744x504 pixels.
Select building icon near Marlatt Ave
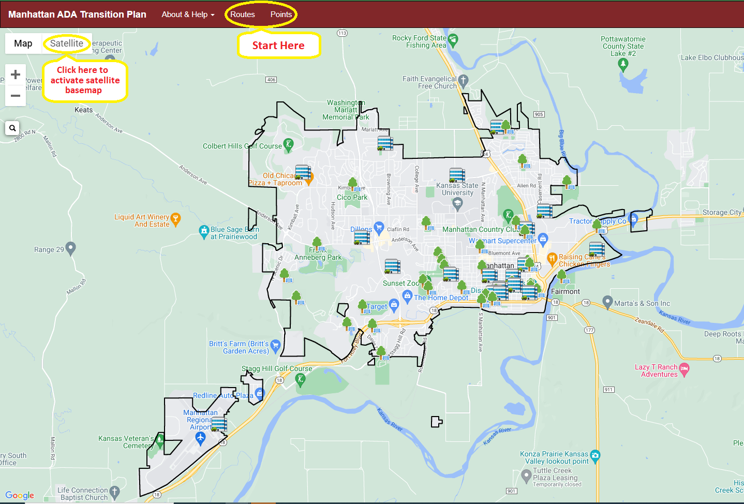(x=385, y=143)
